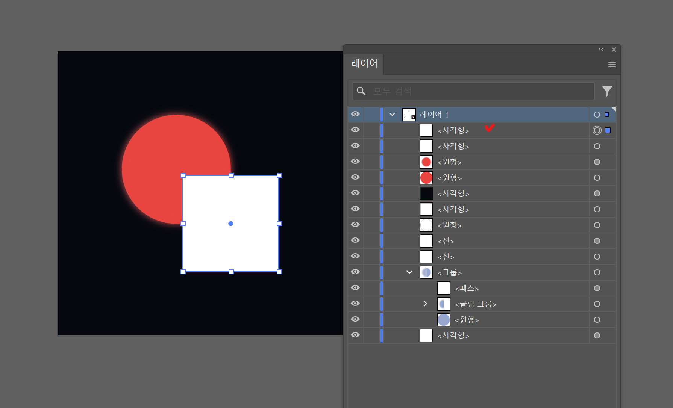This screenshot has height=408, width=673.
Task: Select the <그룹> row name
Action: (450, 272)
